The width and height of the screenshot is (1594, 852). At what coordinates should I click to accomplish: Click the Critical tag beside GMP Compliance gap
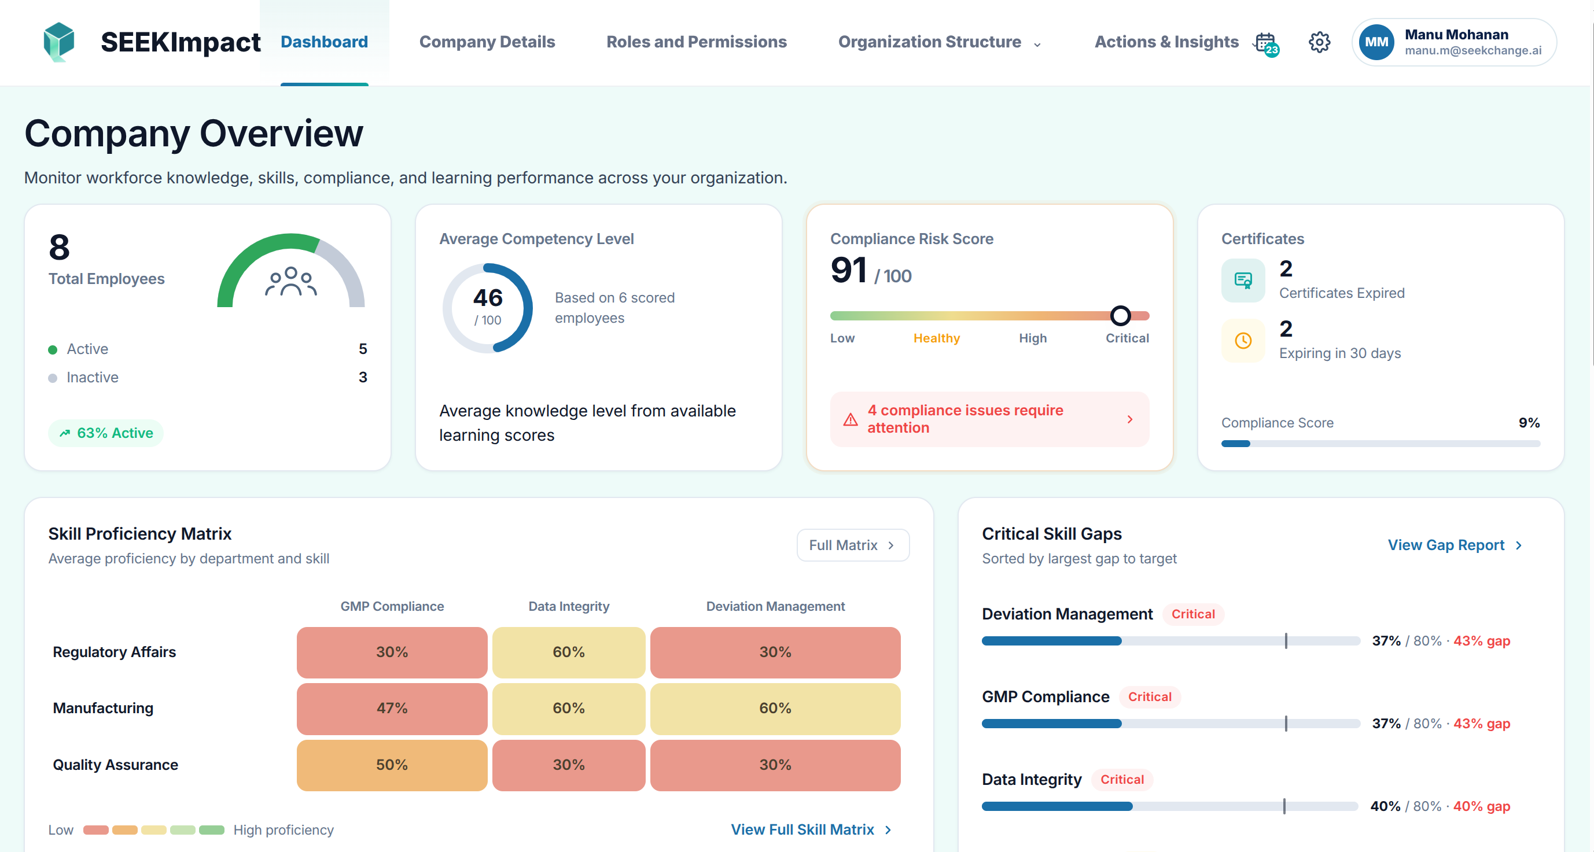coord(1150,698)
